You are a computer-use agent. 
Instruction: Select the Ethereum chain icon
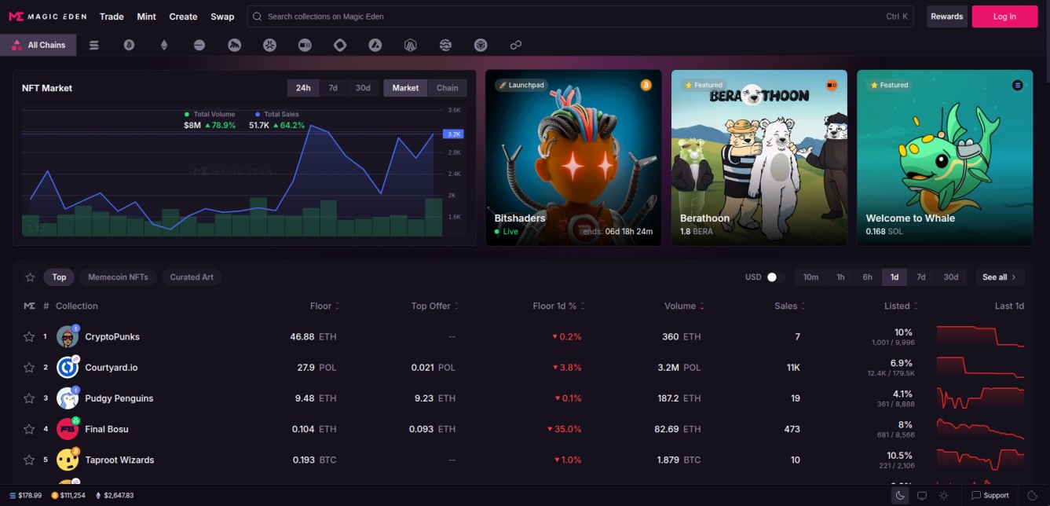pos(164,46)
